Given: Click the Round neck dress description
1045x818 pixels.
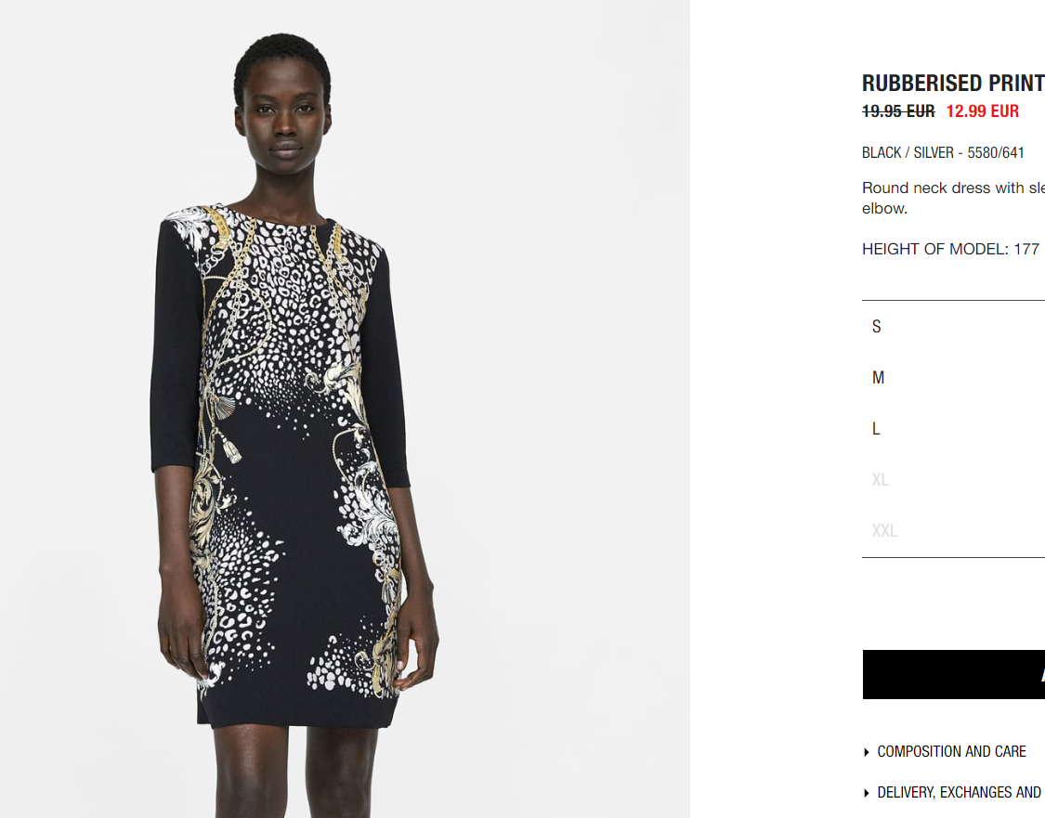Looking at the screenshot, I should pyautogui.click(x=953, y=198).
